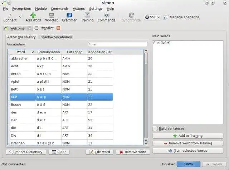229x170 pixels.
Task: Open the Settings menu
Action: tap(96, 9)
